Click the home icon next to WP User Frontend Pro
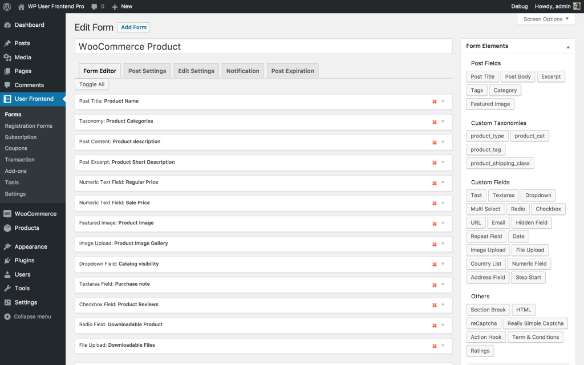Screen dimensions: 584x365 (21, 7)
